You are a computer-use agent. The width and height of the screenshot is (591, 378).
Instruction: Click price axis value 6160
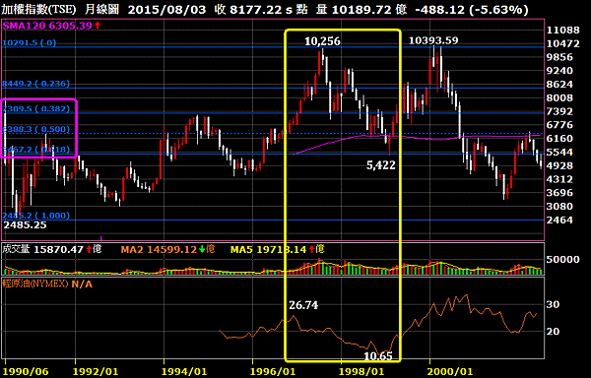(559, 139)
